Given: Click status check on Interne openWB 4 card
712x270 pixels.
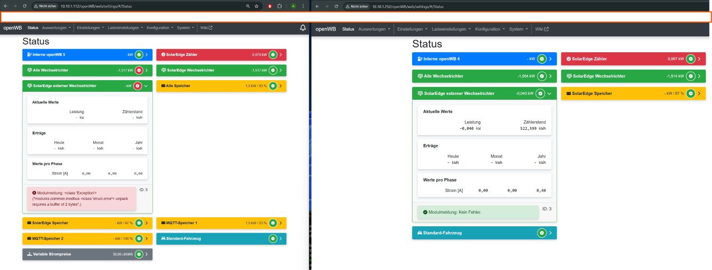Looking at the screenshot, I should (x=542, y=59).
